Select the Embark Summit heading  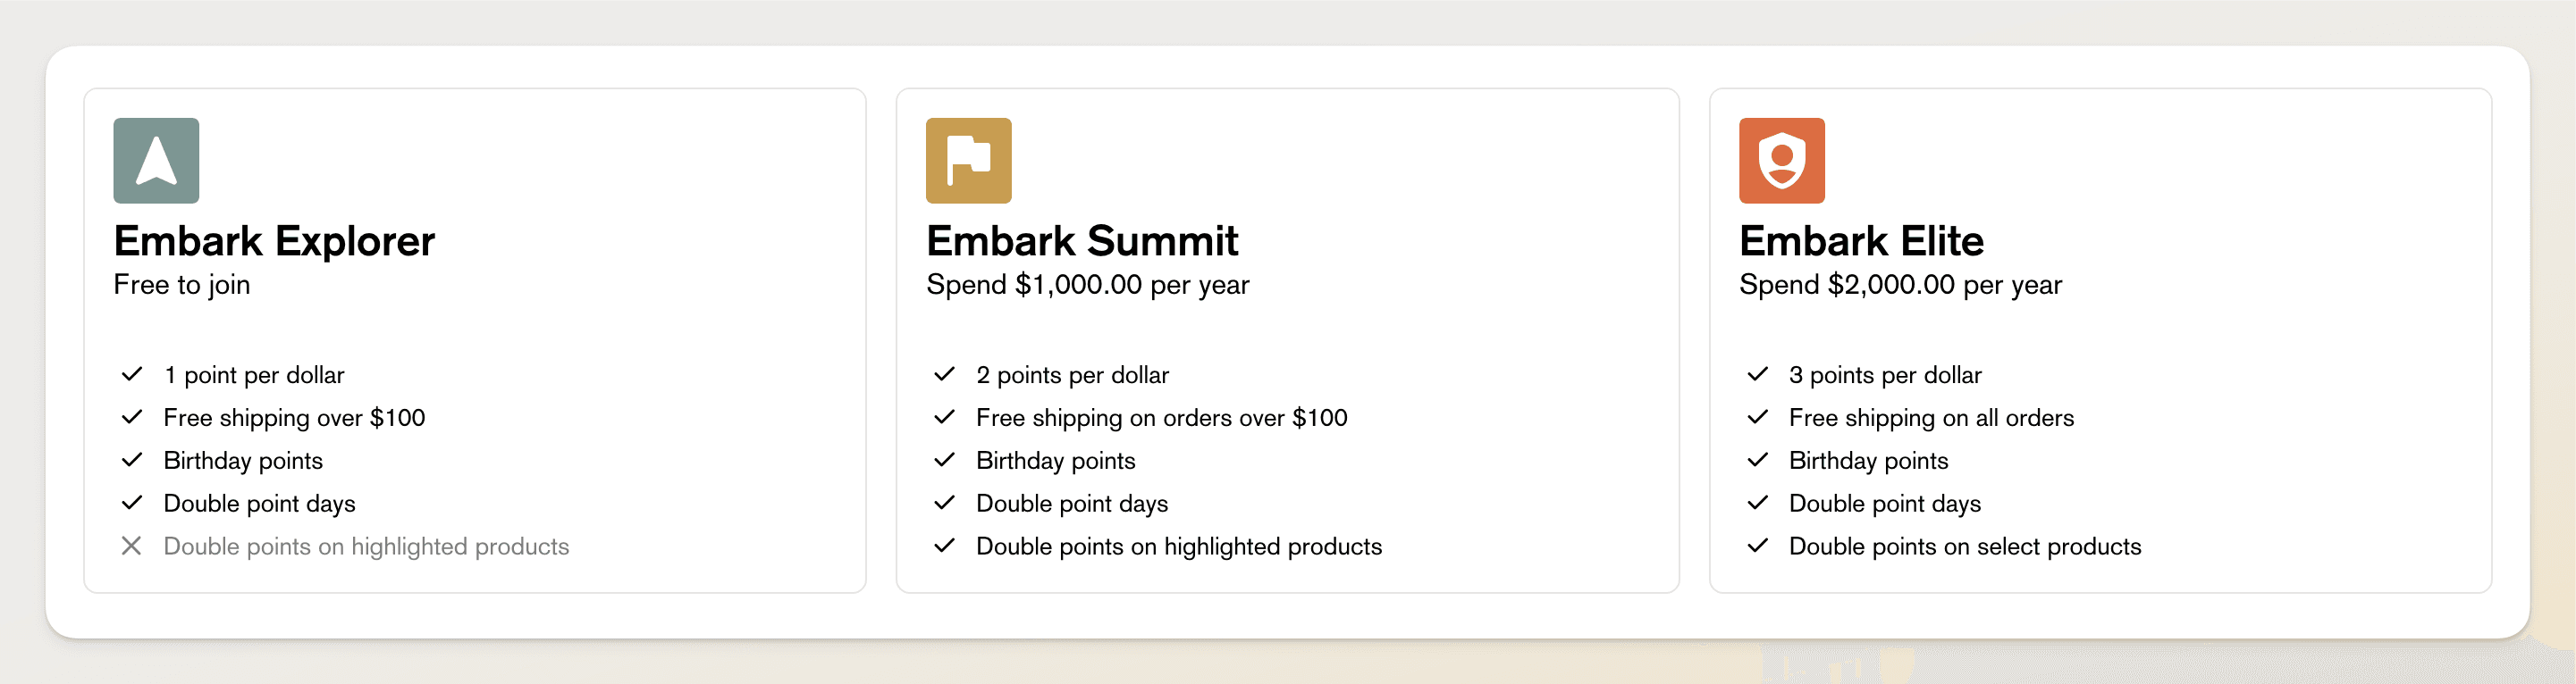coord(1082,240)
